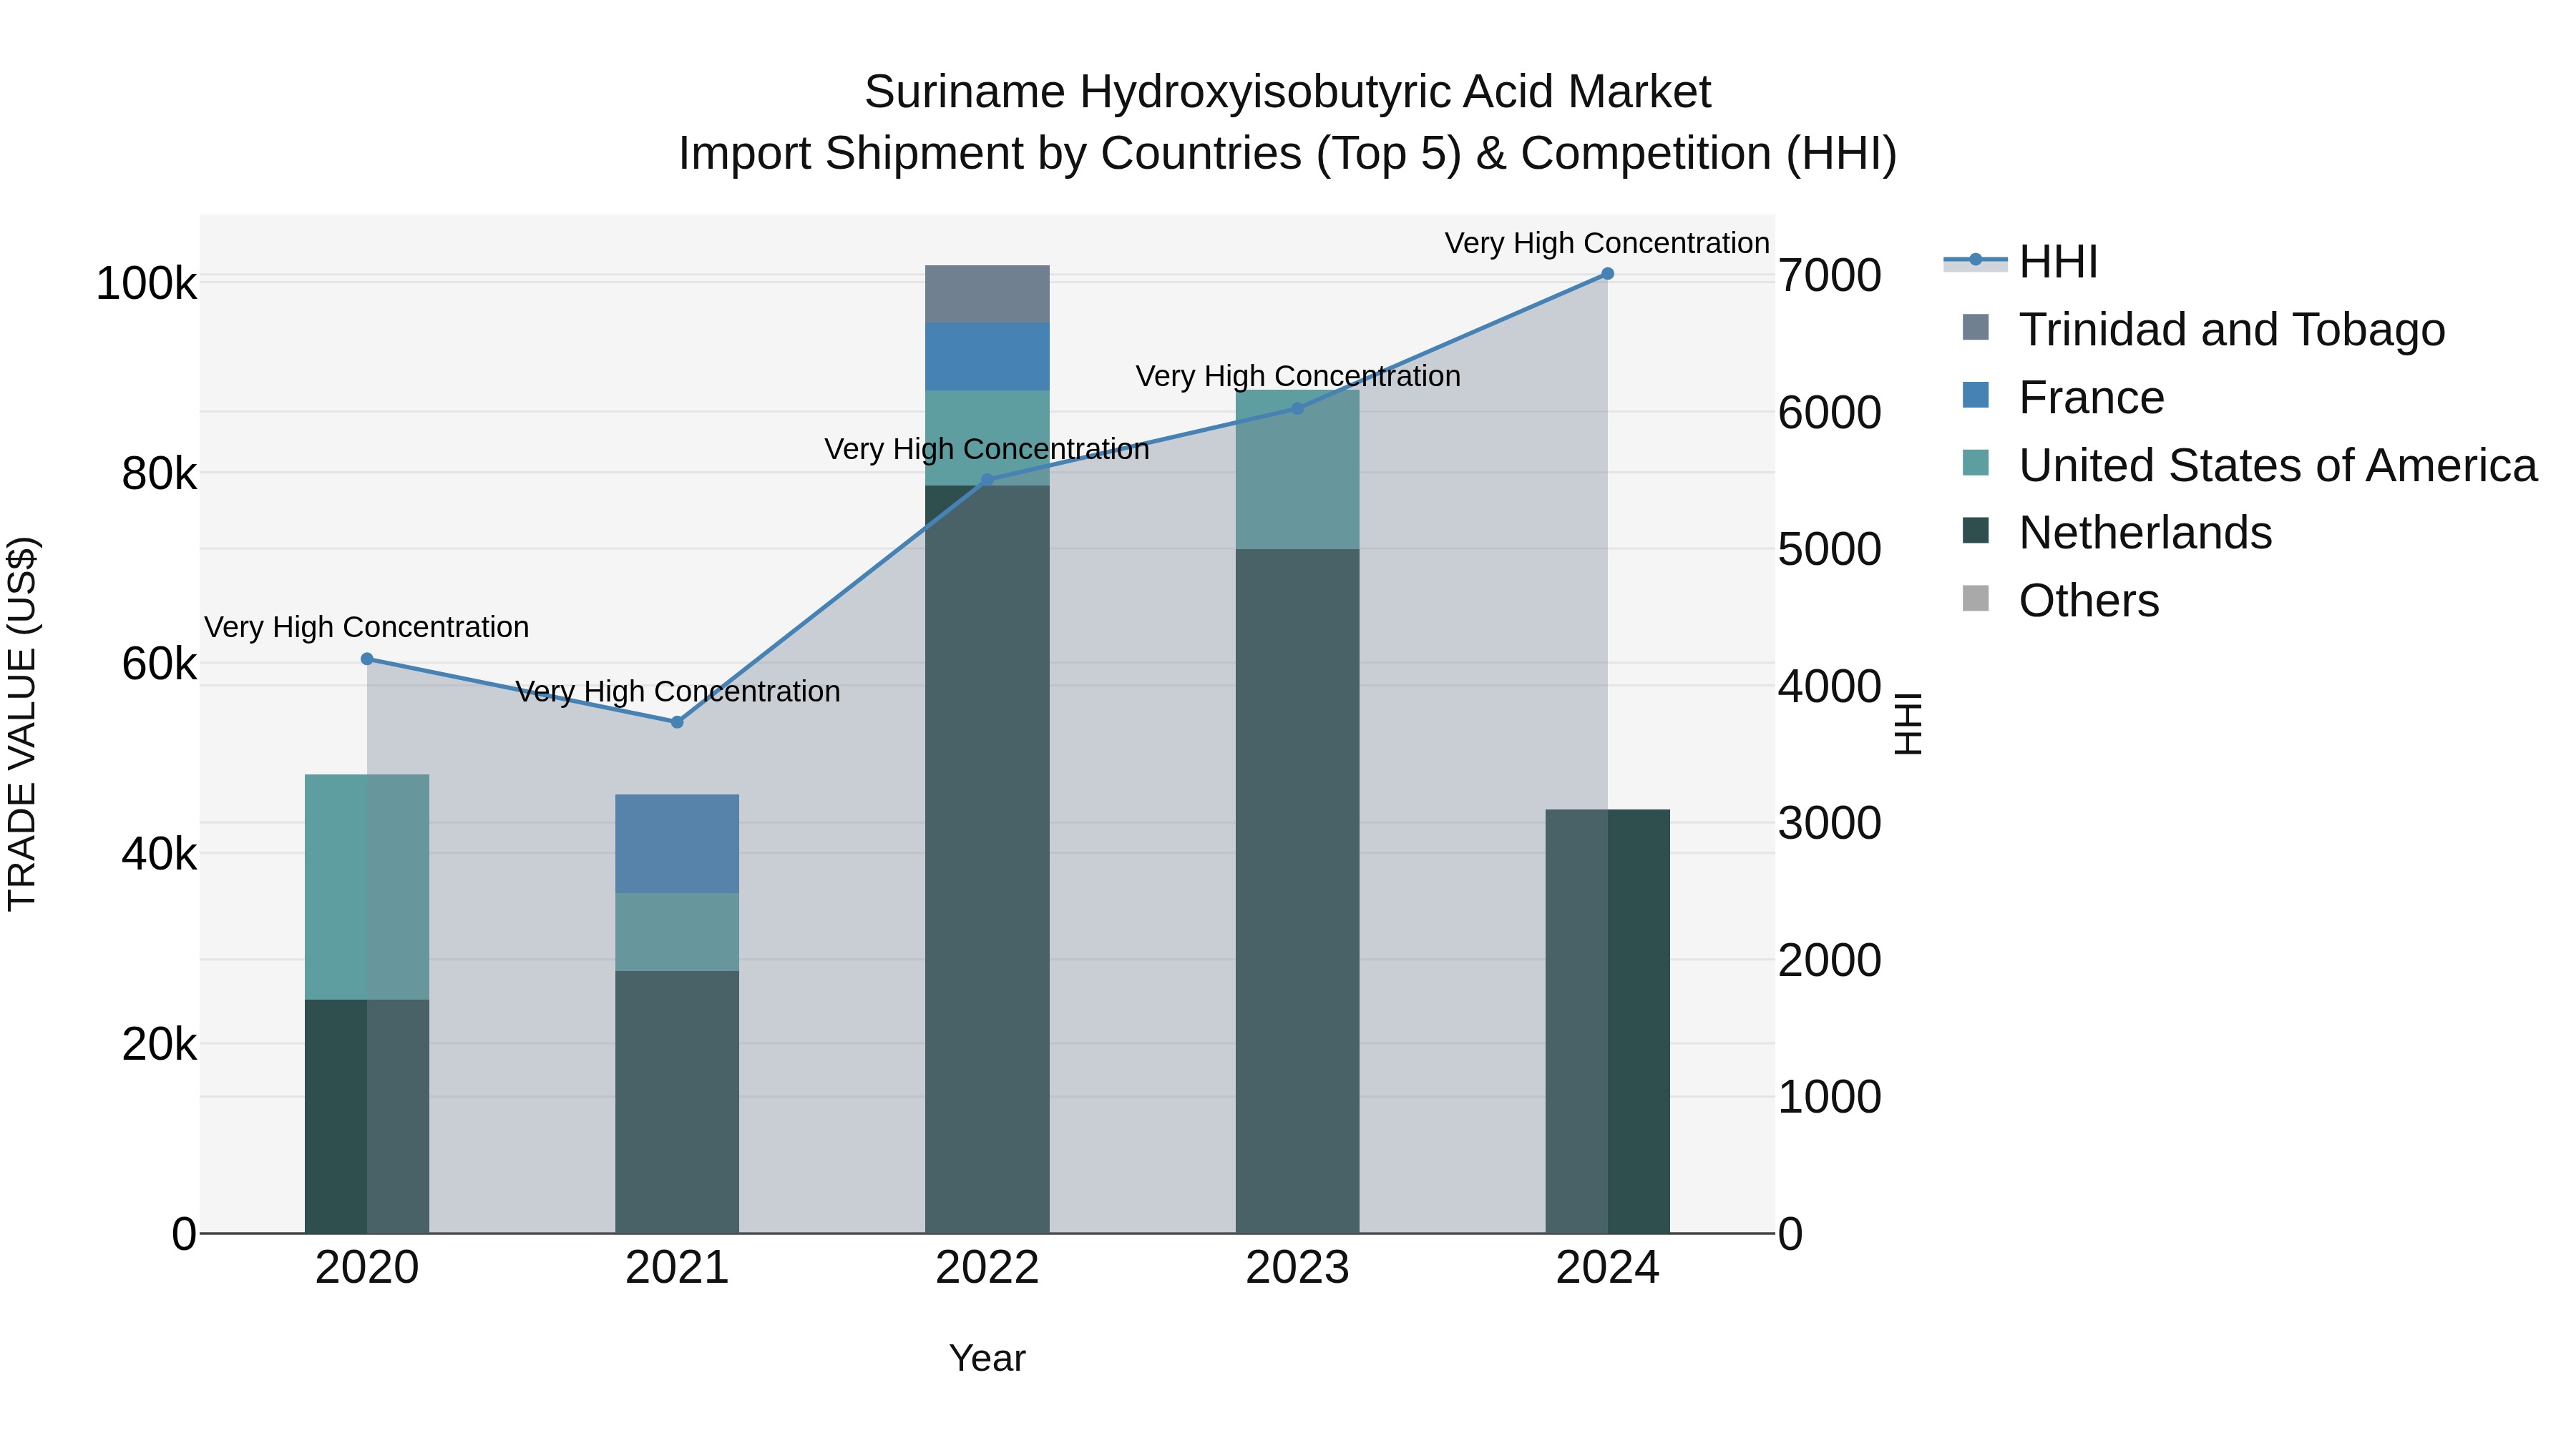Click the 2022 Trinidad and Tobago bar segment
Viewport: 2576px width, 1448px height.
(987, 294)
